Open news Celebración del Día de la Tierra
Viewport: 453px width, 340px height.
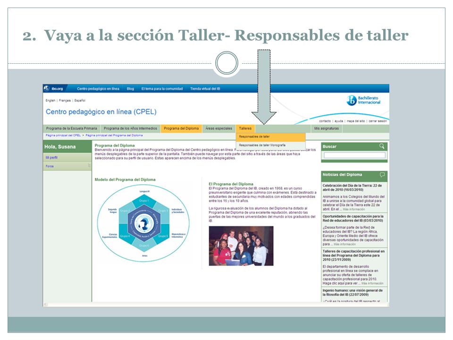352,187
